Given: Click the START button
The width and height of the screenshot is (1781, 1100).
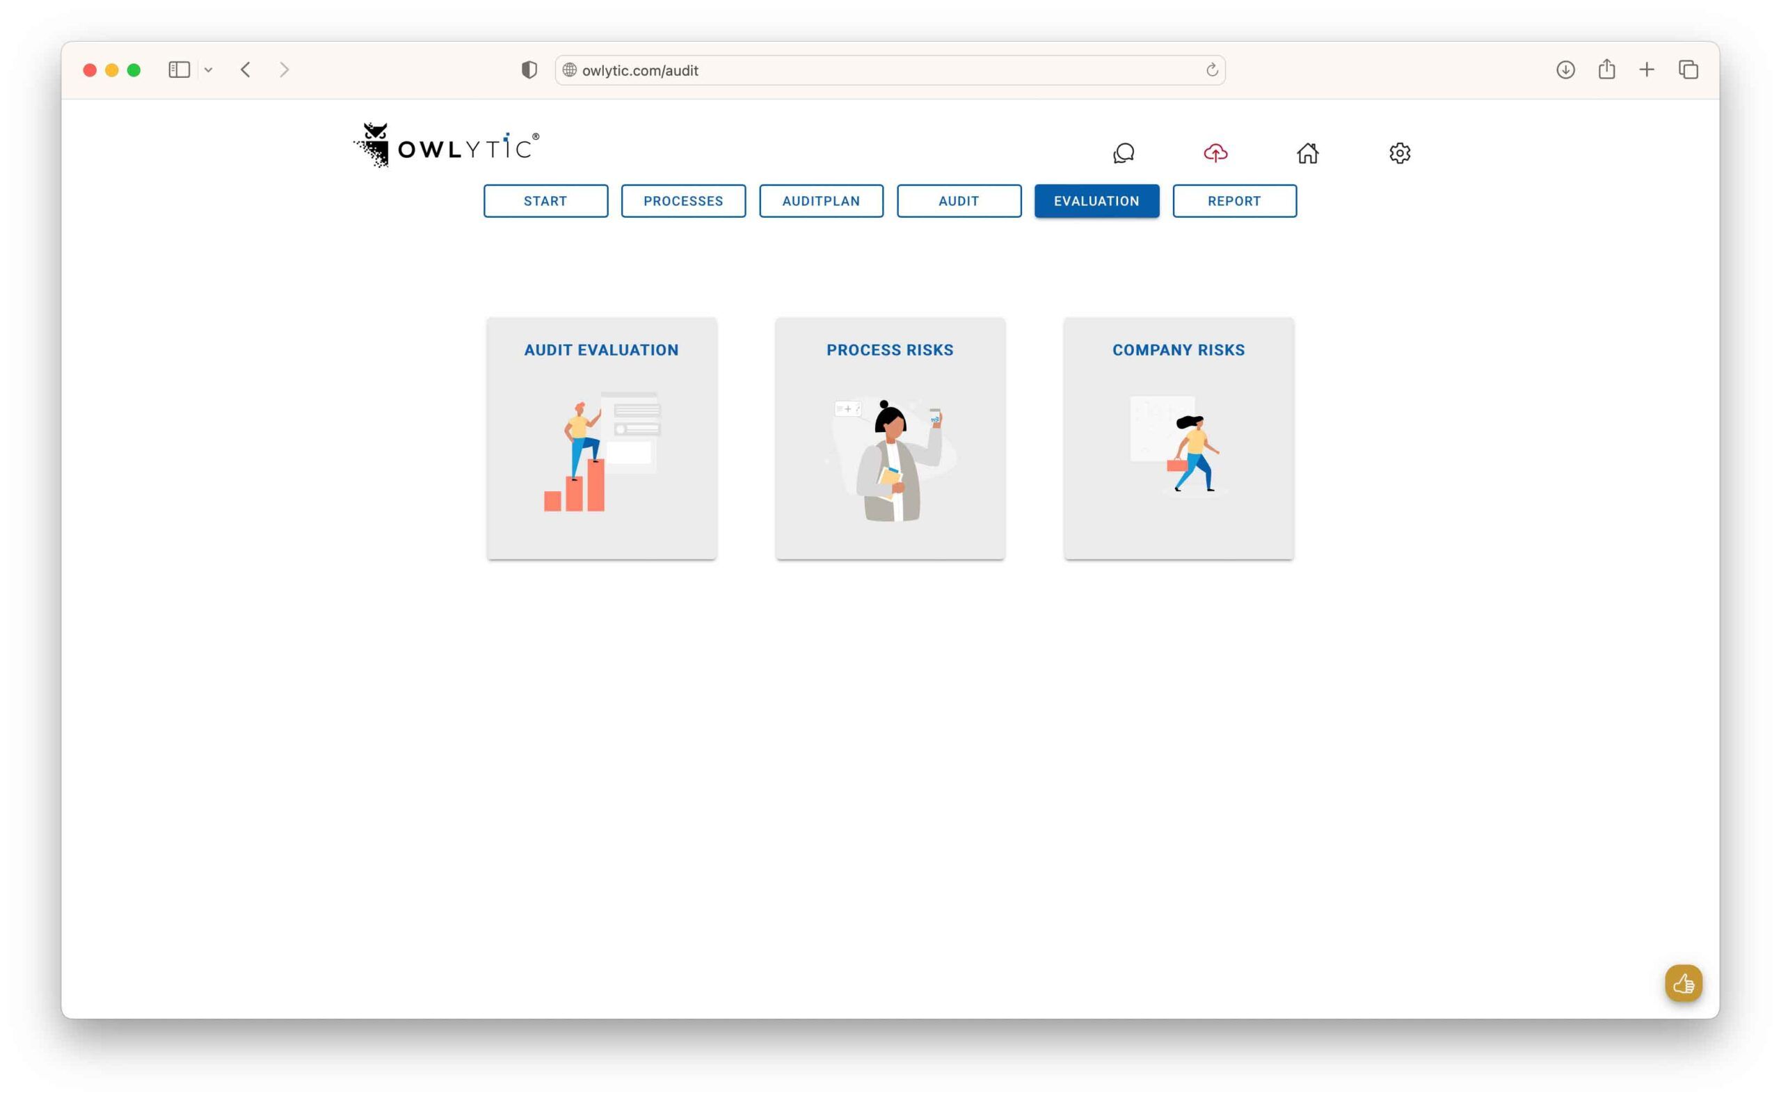Looking at the screenshot, I should 545,201.
